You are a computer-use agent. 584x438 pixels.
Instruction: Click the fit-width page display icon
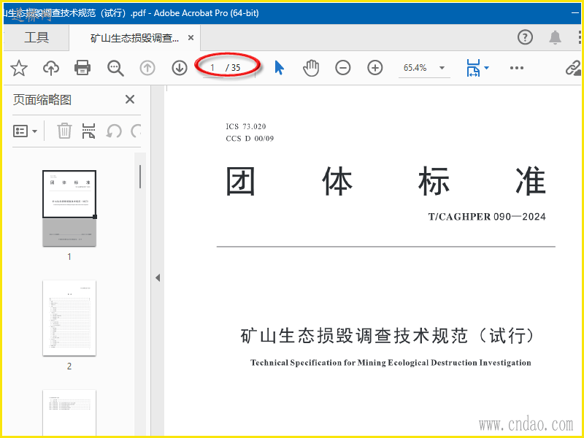[x=473, y=68]
